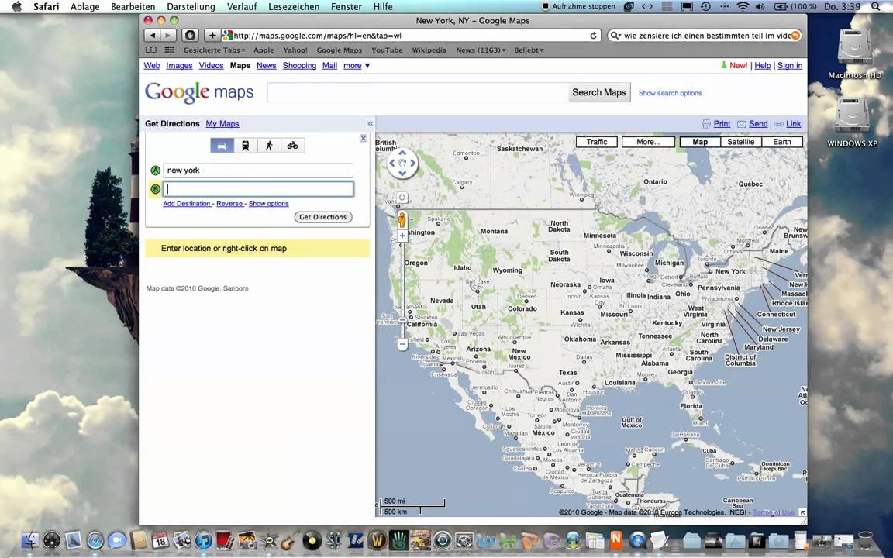893x558 pixels.
Task: Zoom out with the minus button on map
Action: [402, 344]
